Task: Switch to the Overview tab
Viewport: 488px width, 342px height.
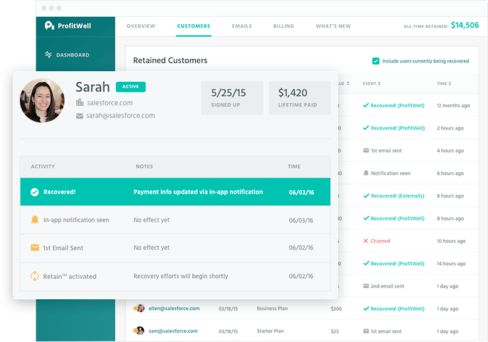Action: [141, 26]
